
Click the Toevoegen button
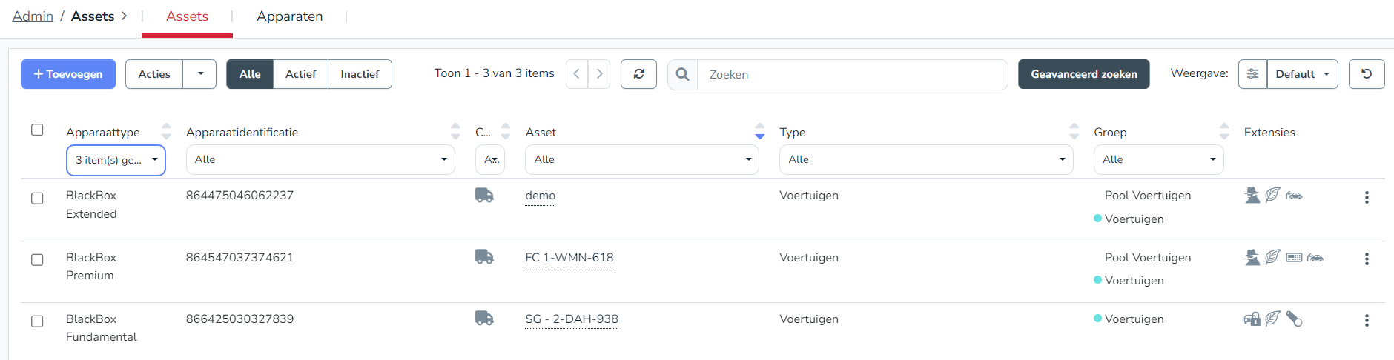click(68, 74)
